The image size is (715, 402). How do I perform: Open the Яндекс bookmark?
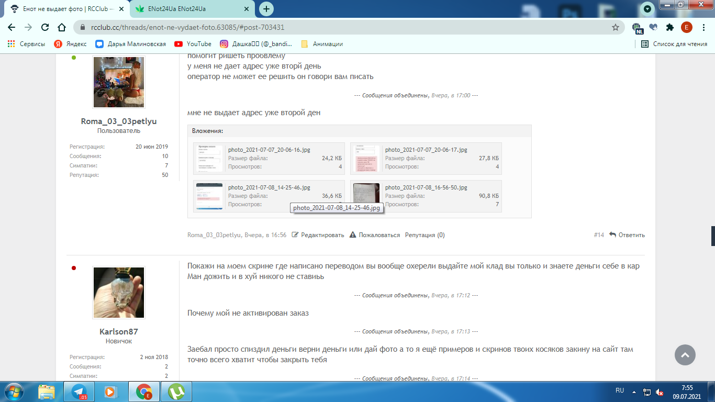coord(70,44)
